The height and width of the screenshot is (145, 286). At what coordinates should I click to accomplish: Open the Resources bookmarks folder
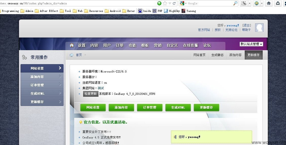93,11
